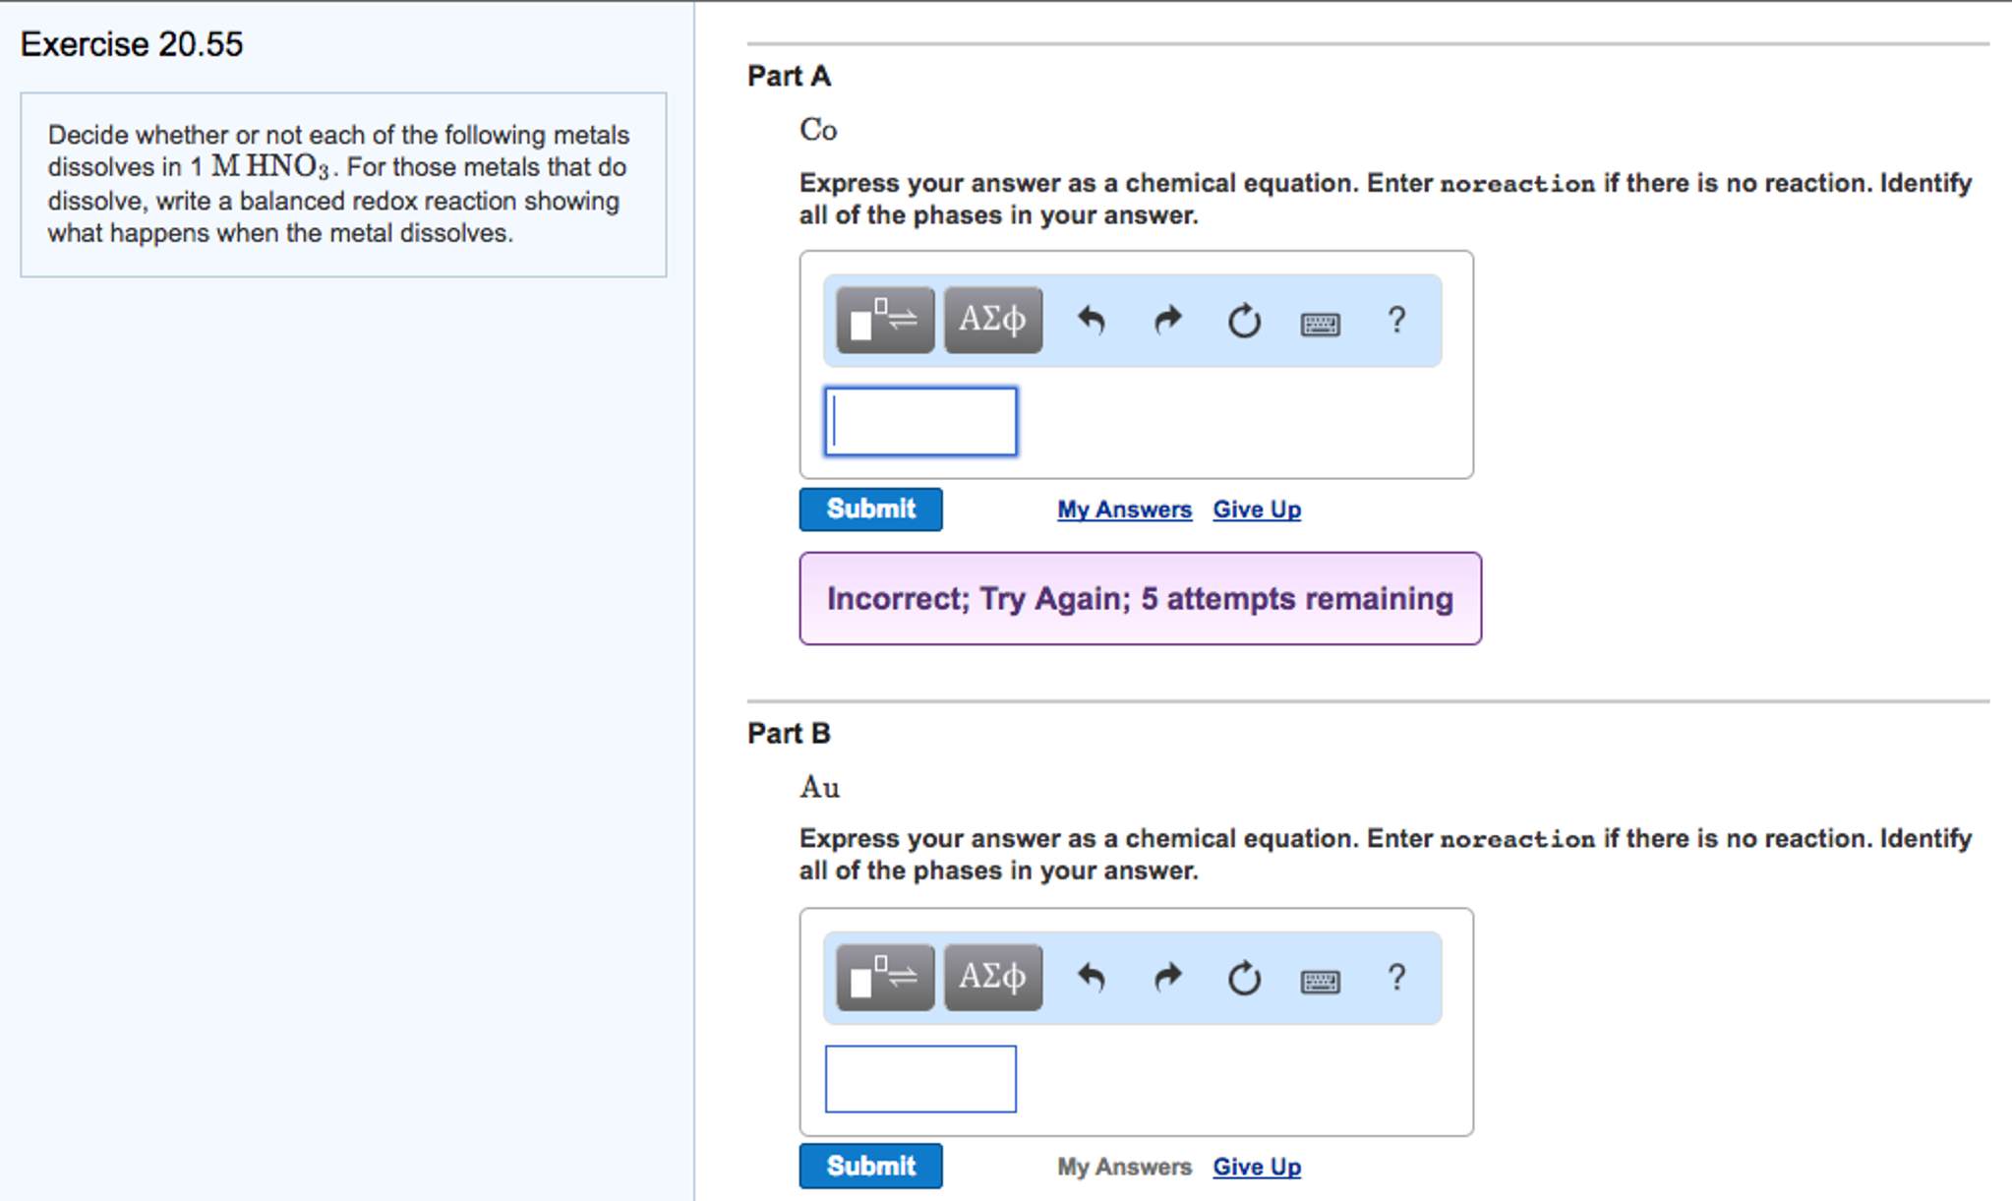Focus the Part B answer input box
The width and height of the screenshot is (2012, 1201).
tap(920, 1079)
